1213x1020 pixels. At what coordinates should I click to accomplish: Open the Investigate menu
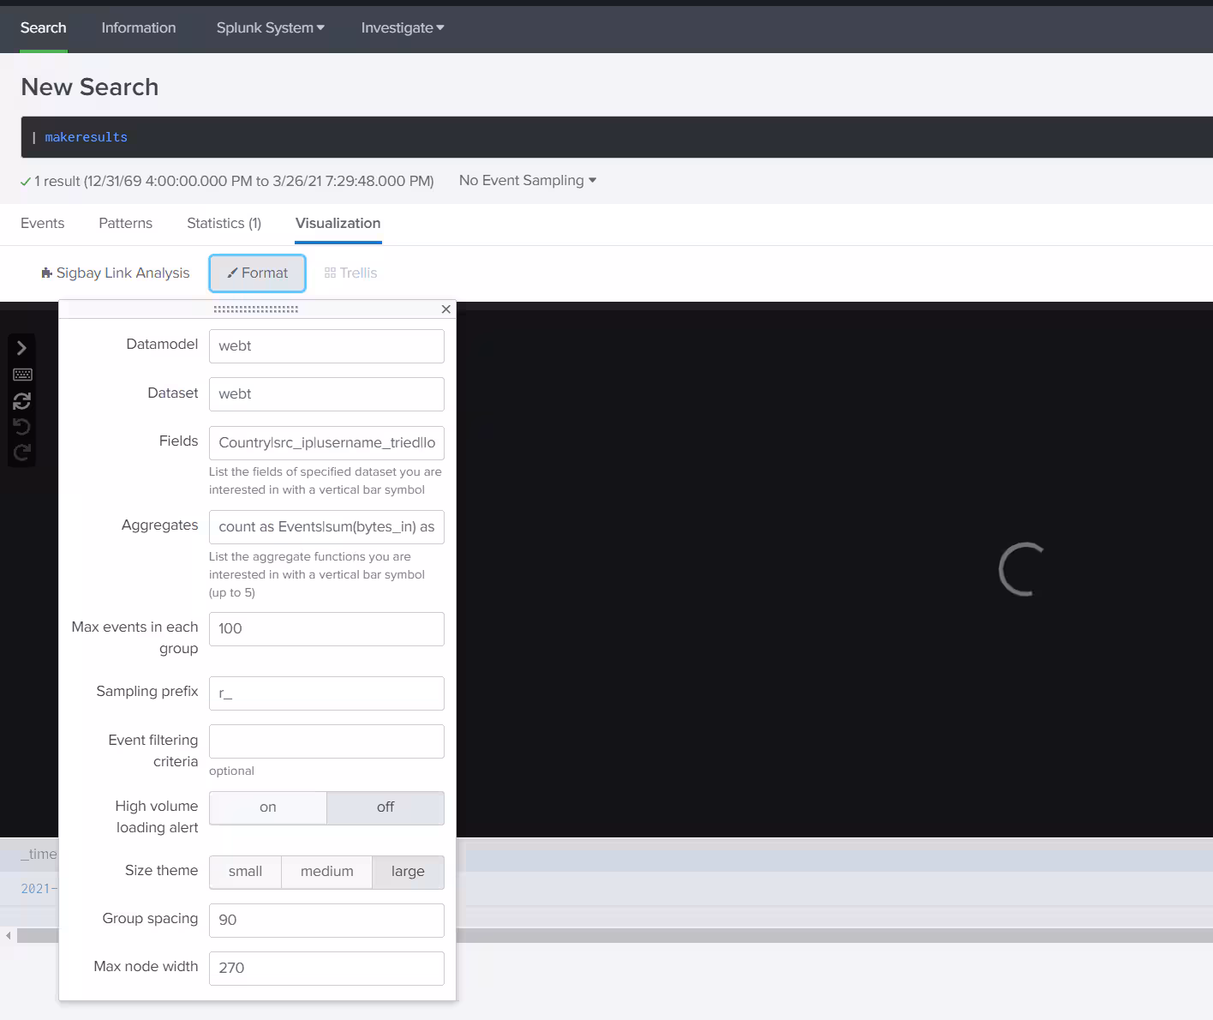402,27
